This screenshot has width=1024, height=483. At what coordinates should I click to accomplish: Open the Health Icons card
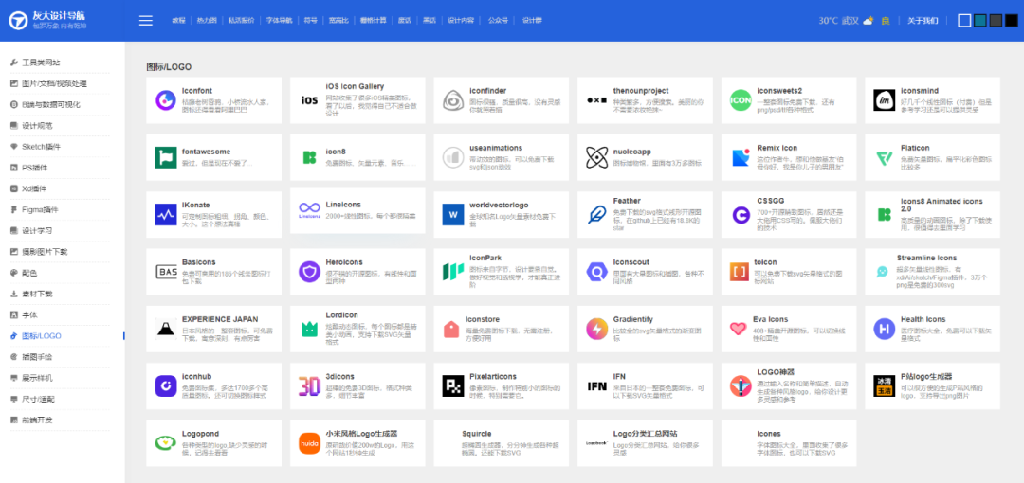pos(933,329)
